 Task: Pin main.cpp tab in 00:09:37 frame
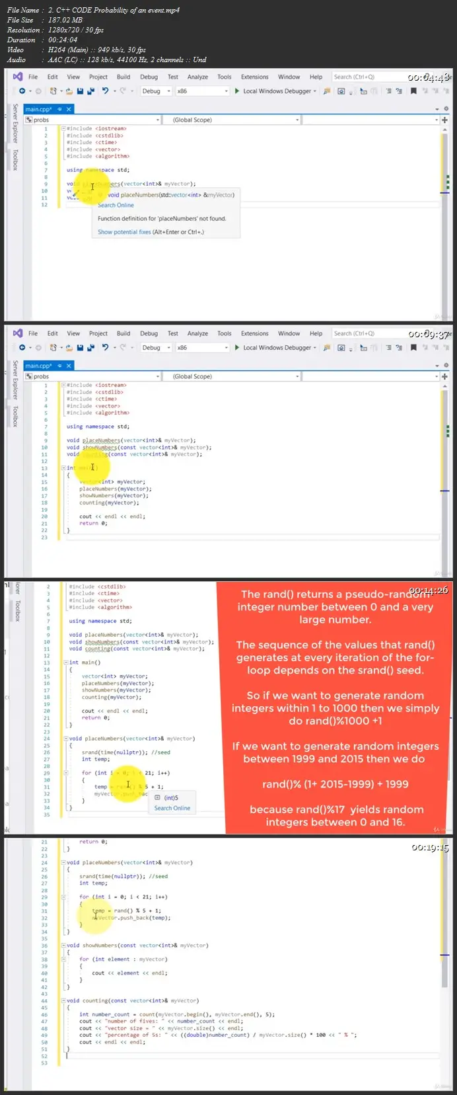(x=59, y=366)
